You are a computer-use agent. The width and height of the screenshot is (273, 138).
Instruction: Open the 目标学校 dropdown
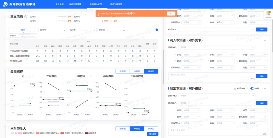[217, 47]
